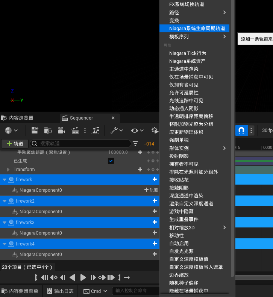Screen dimensions: 273x297
Task: Click the track filter icon next to search
Action: [x=135, y=144]
